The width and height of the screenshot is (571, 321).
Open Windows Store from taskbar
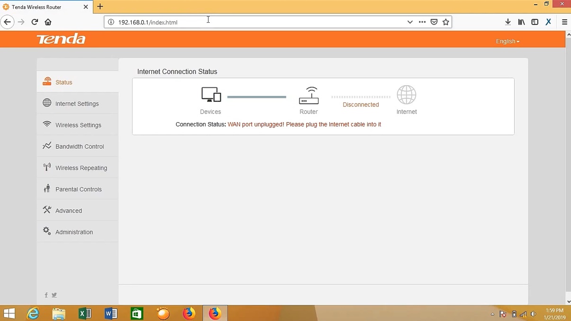point(137,313)
